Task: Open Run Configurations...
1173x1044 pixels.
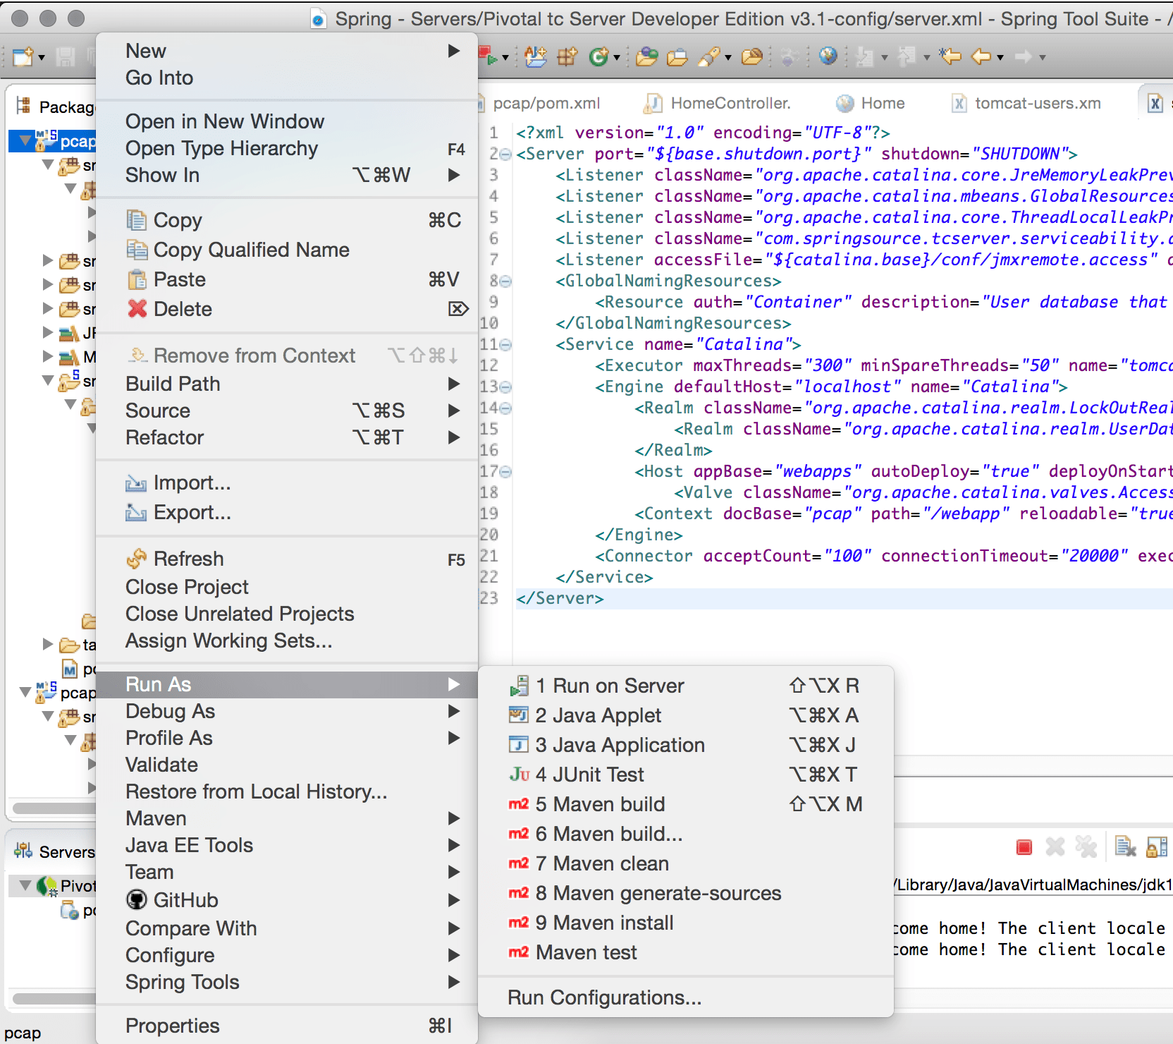Action: tap(686, 997)
